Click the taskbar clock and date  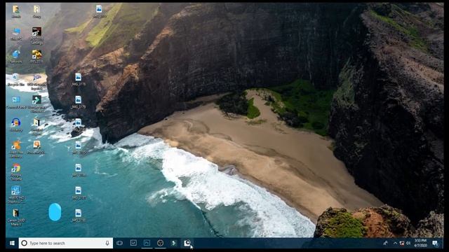tap(420, 243)
